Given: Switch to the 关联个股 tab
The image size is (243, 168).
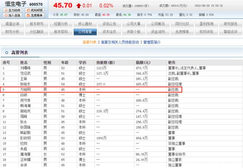Looking at the screenshot, I should 134,32.
